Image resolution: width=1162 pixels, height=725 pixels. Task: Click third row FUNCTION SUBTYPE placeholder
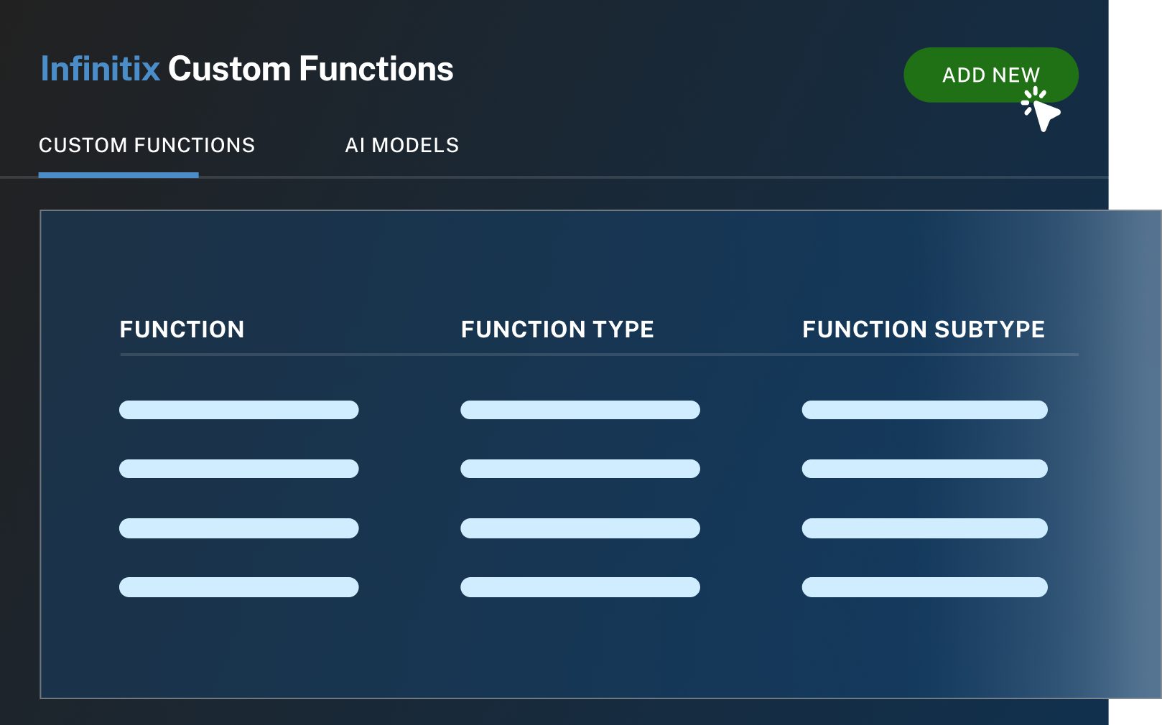coord(925,528)
